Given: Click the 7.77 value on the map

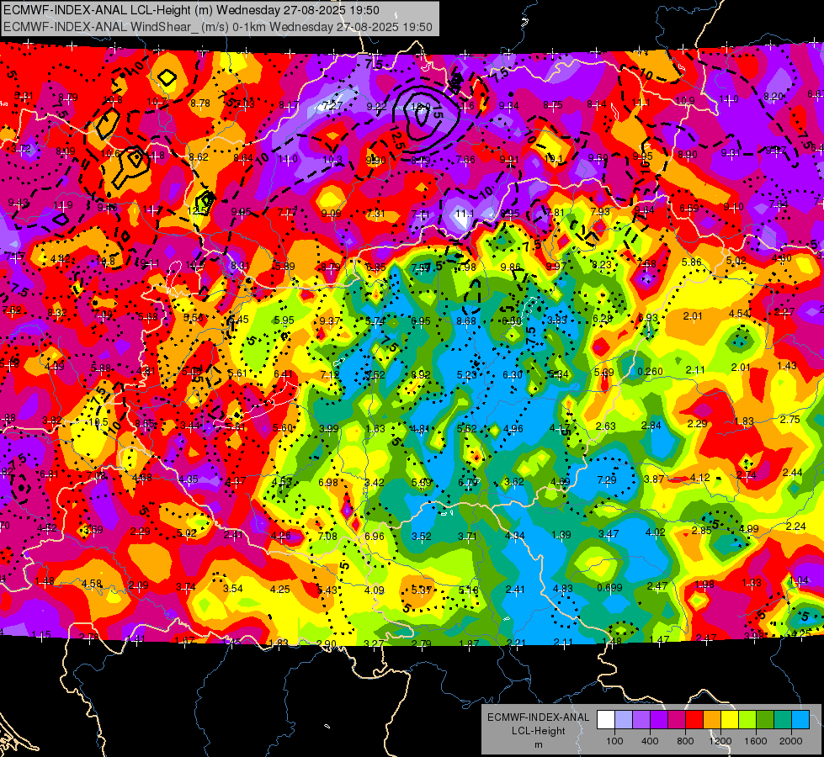Looking at the screenshot, I should pyautogui.click(x=288, y=213).
